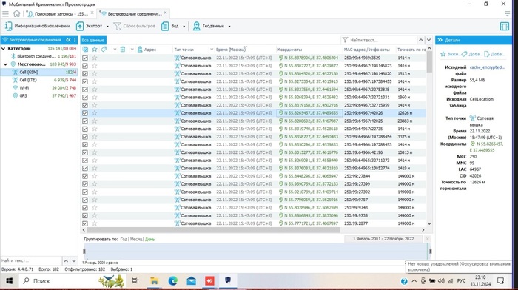Screen dimensions: 518x290
Task: Clear the timeline date range with X
Action: 428,239
